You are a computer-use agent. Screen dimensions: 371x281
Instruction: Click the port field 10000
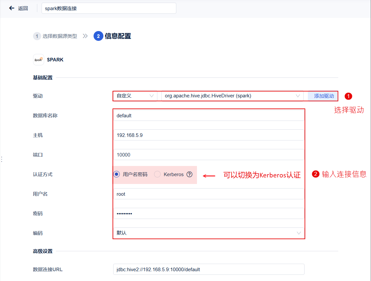pos(209,155)
